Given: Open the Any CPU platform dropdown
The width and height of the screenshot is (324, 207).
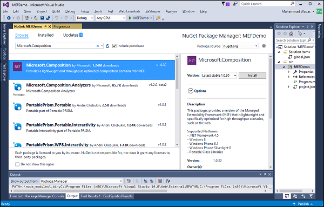Looking at the screenshot, I should (111, 18).
